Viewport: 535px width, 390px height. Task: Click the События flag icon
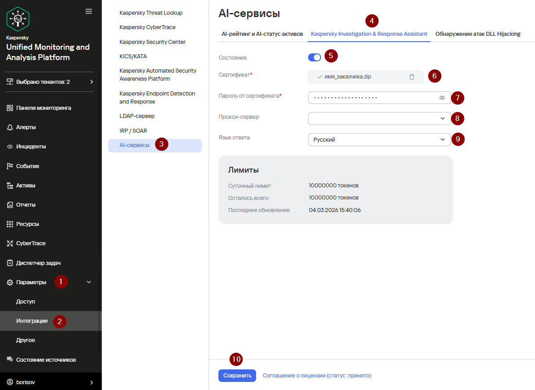point(10,166)
